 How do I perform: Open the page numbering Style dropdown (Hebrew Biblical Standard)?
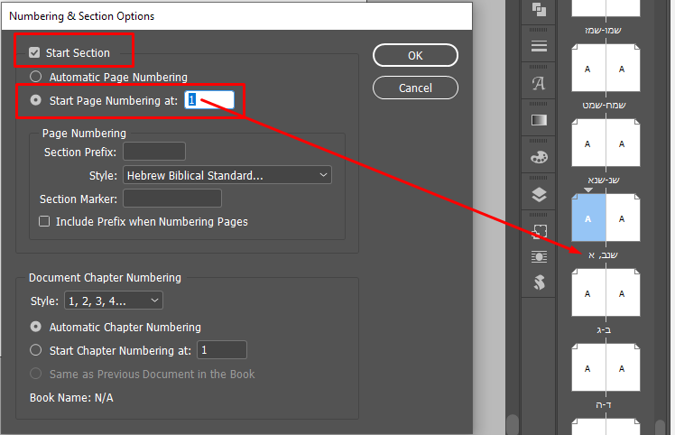(x=227, y=175)
